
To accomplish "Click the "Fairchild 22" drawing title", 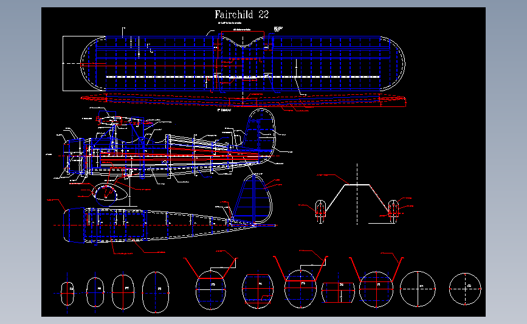I will [x=242, y=15].
